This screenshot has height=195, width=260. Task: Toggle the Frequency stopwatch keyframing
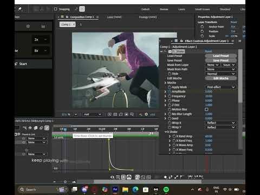(x=170, y=96)
